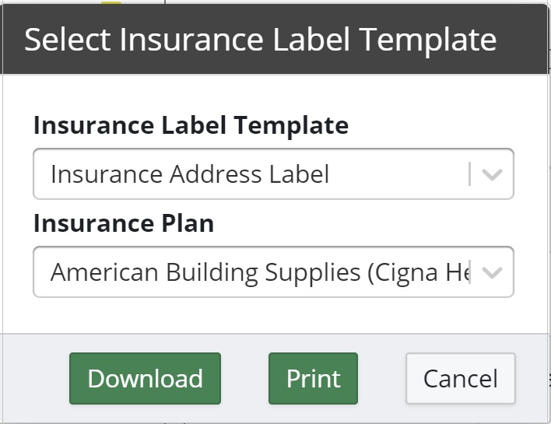Print the insurance address label
551x424 pixels.
313,379
